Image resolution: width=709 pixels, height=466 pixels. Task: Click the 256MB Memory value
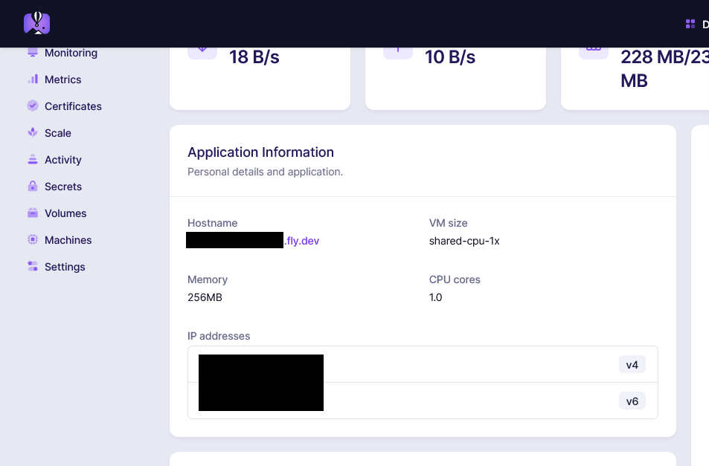(x=205, y=297)
